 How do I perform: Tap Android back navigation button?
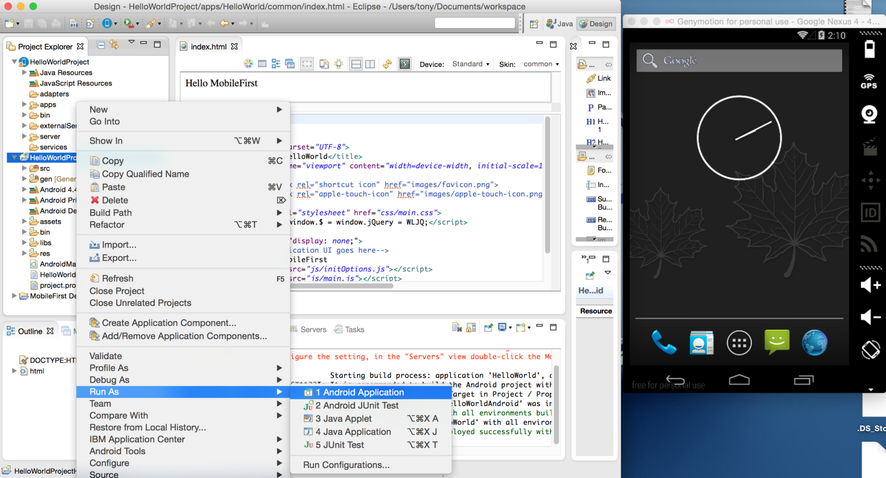pyautogui.click(x=675, y=380)
